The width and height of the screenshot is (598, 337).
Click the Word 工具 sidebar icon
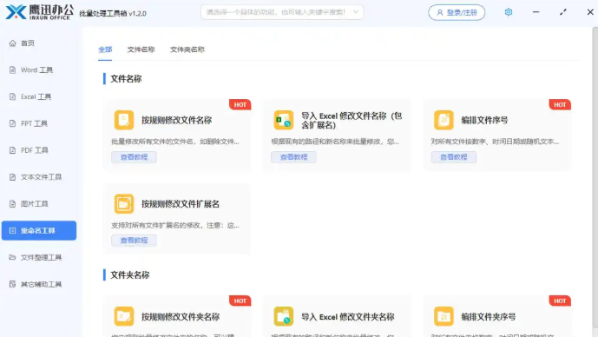tap(13, 69)
